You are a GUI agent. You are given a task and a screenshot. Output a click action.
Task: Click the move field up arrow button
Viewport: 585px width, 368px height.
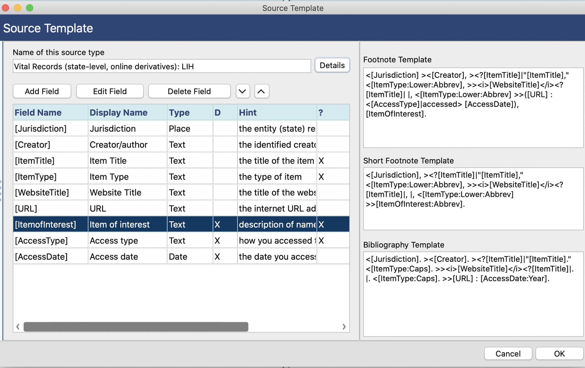pos(261,91)
